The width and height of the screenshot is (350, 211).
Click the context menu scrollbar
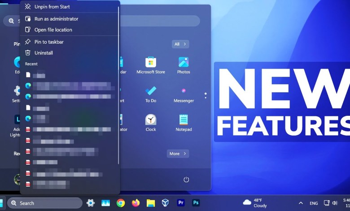[x=118, y=85]
